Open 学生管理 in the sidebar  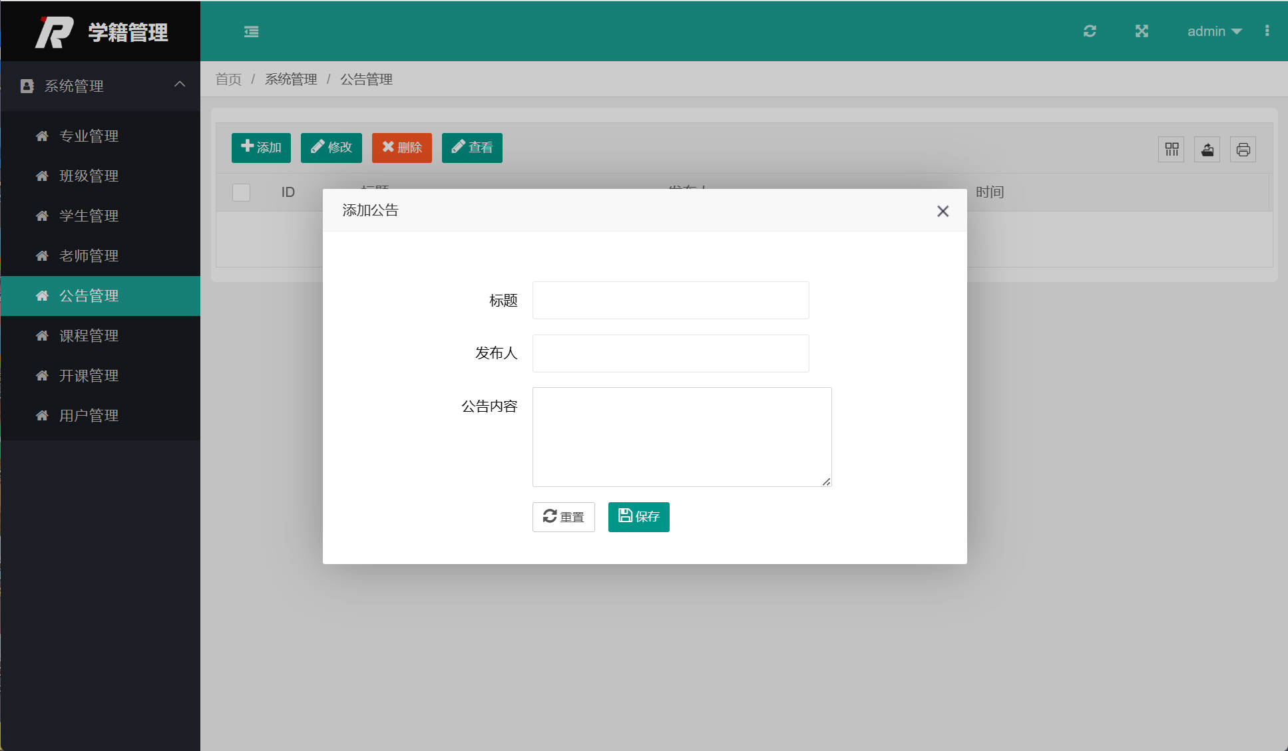tap(89, 216)
